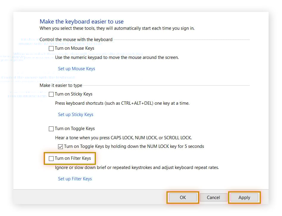Image resolution: width=282 pixels, height=216 pixels.
Task: Click the 'Make the keyboard easier to use' heading
Action: [x=82, y=22]
